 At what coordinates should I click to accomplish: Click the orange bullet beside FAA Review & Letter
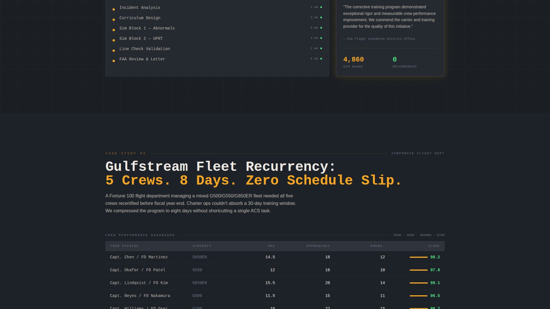click(114, 61)
